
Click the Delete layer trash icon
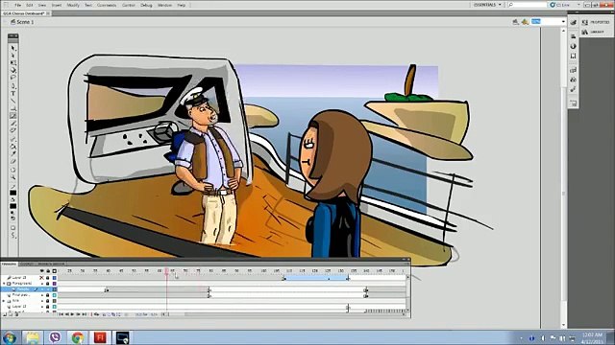point(16,314)
